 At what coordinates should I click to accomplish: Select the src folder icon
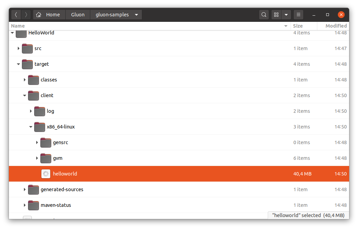(27, 48)
